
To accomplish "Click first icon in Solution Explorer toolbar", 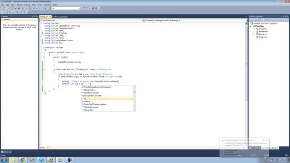I will point(251,20).
